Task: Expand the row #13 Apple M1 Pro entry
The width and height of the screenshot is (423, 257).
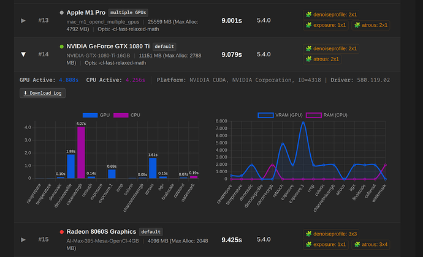Action: click(24, 20)
